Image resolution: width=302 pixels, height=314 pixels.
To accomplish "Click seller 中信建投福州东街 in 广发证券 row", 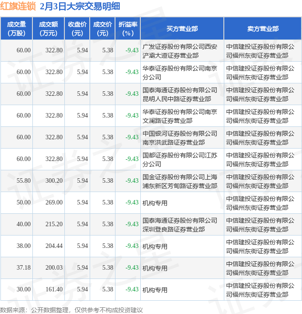I will 260,51.
